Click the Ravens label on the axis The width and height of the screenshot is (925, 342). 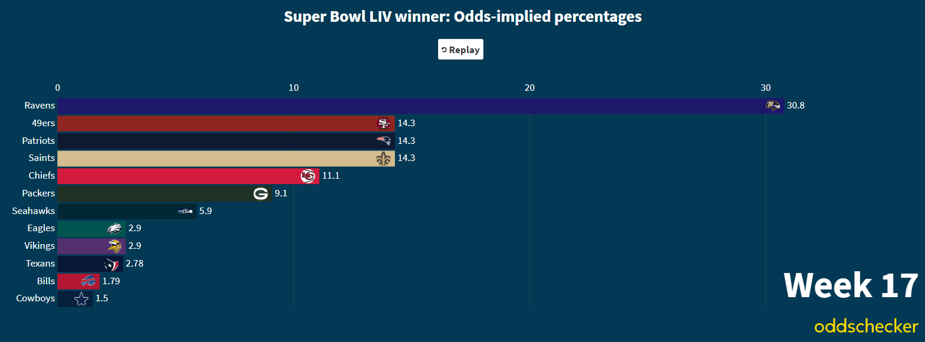click(39, 106)
